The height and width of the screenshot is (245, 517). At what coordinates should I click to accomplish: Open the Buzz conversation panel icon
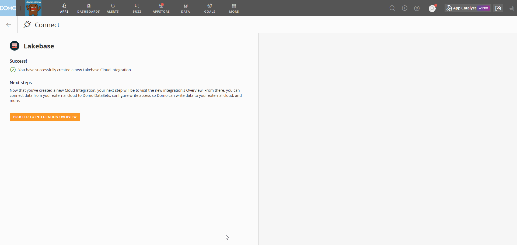[511, 8]
